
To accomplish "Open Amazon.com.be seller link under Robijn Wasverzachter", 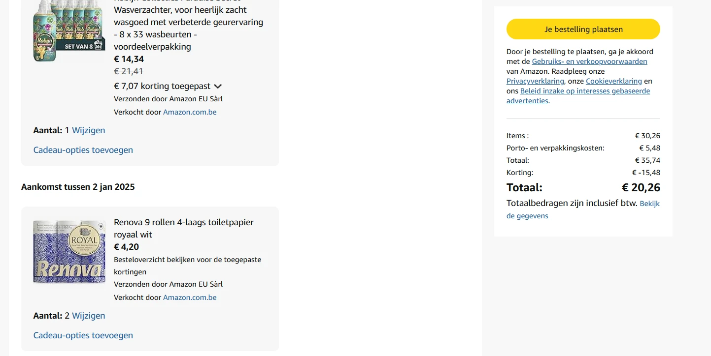I will (x=190, y=112).
